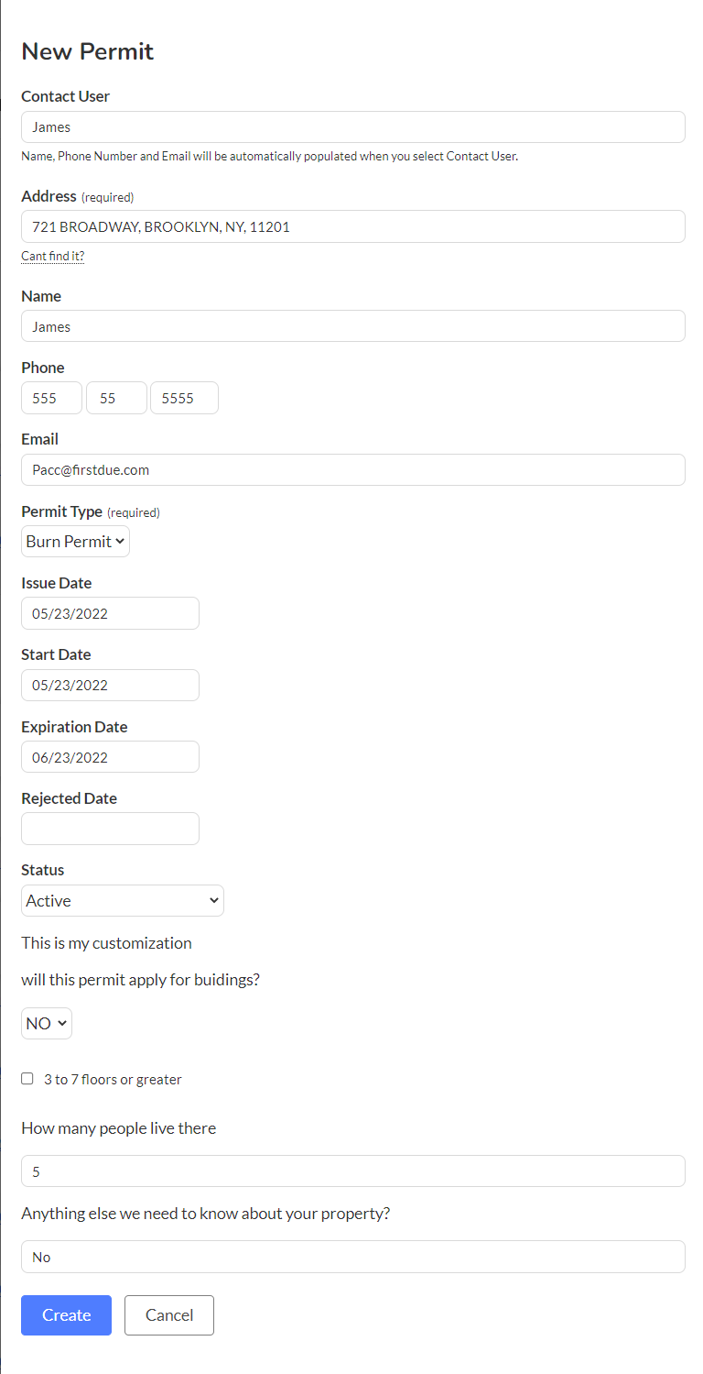The image size is (703, 1374).
Task: Click into the Address input field
Action: click(x=353, y=226)
